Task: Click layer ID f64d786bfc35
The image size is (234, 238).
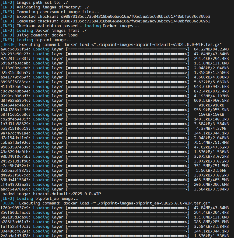Action: [x=14, y=110]
